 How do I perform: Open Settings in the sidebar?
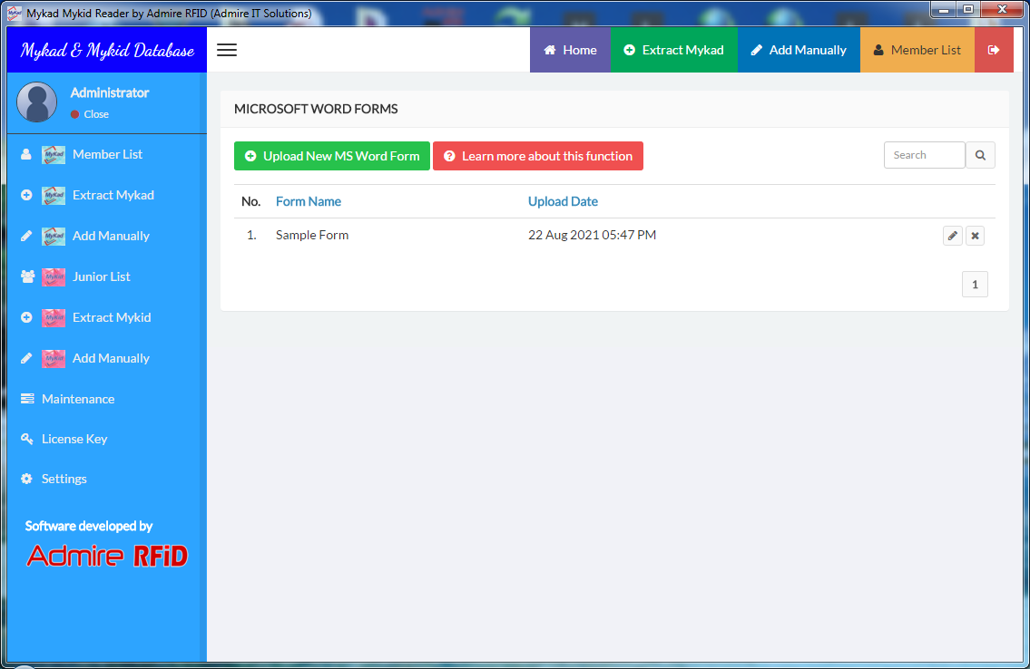coord(64,479)
